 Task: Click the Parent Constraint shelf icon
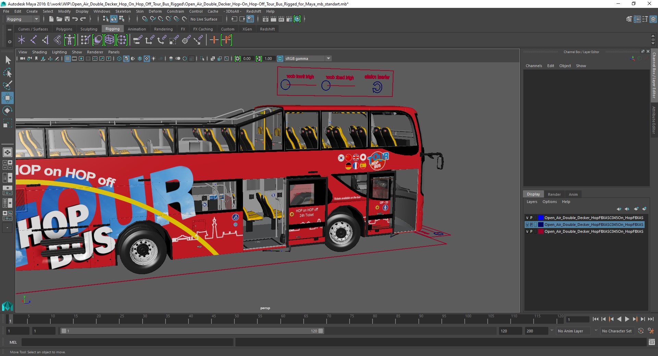138,40
